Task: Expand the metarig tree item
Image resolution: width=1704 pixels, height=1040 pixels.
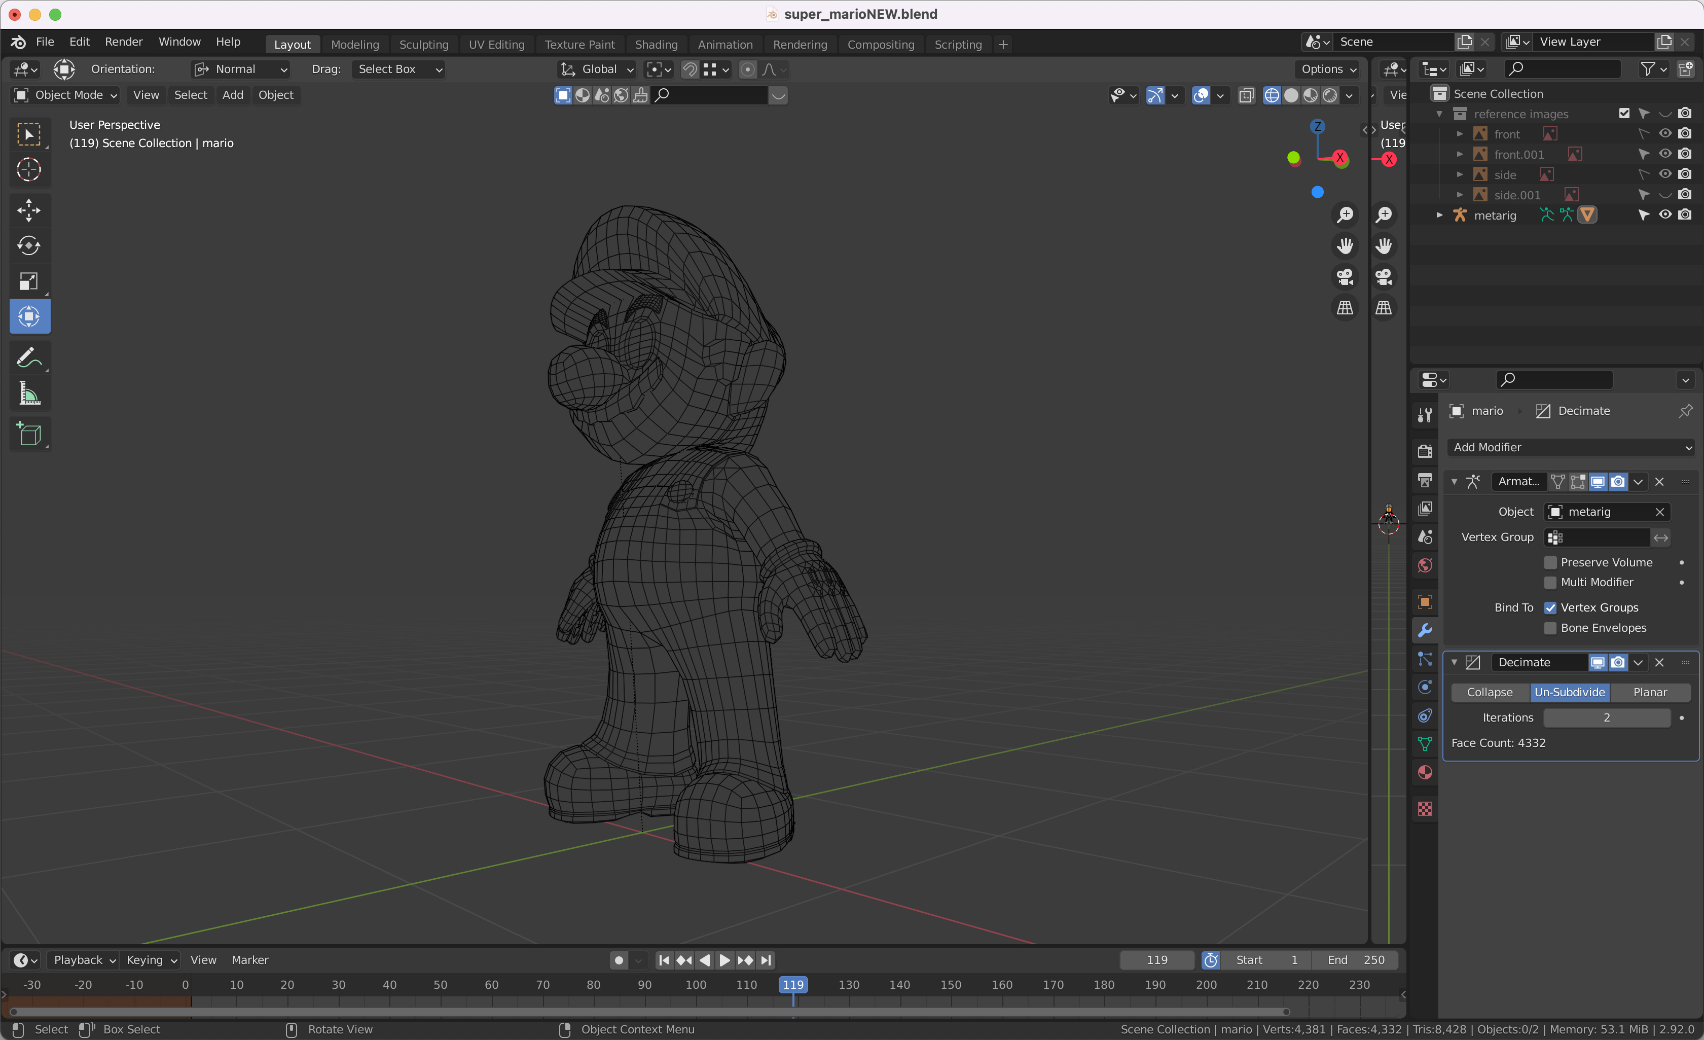Action: point(1440,215)
